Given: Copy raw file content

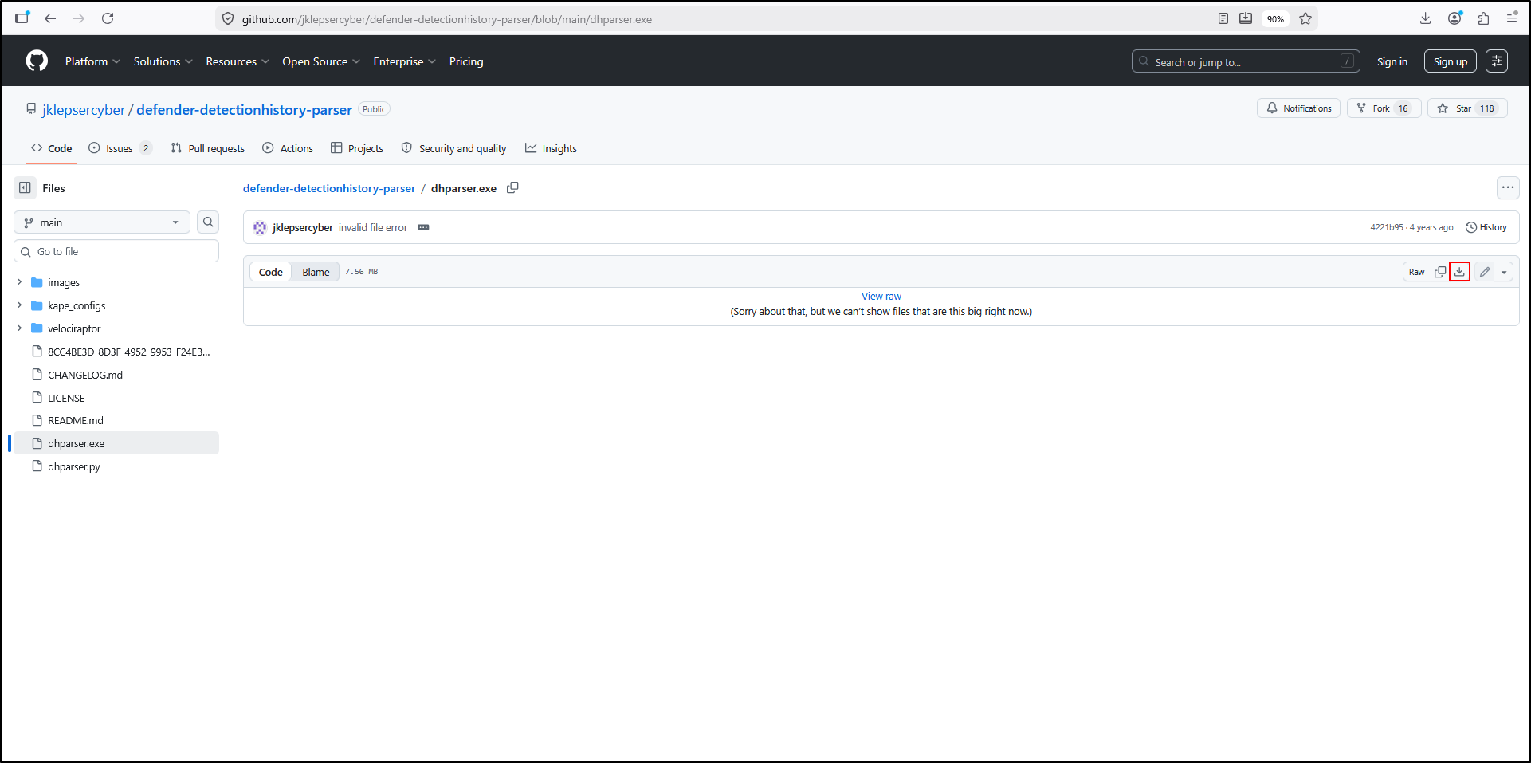Looking at the screenshot, I should tap(1440, 272).
